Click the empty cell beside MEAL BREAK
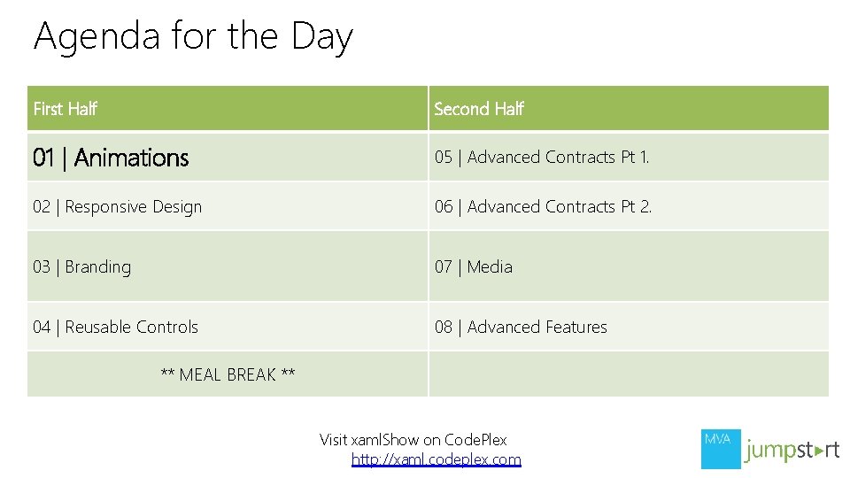Image resolution: width=850 pixels, height=478 pixels. [x=629, y=374]
